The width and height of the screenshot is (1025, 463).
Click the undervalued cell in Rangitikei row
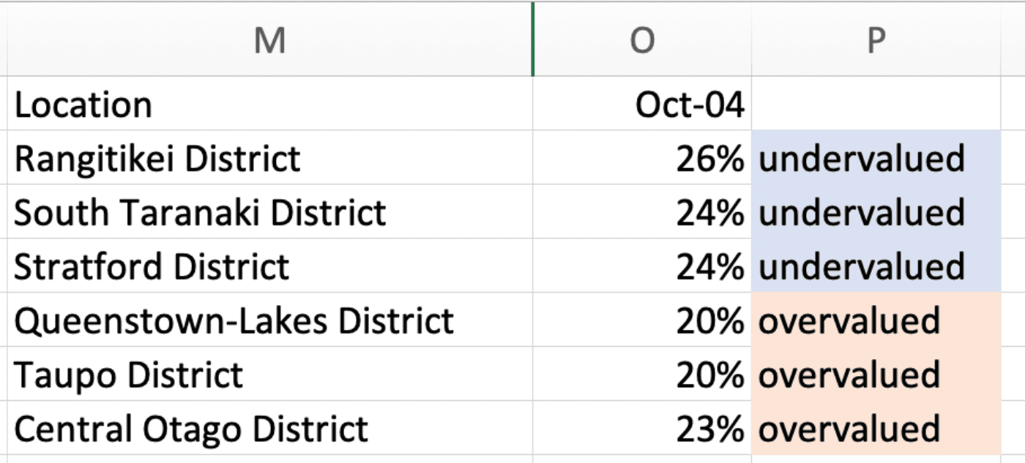876,159
